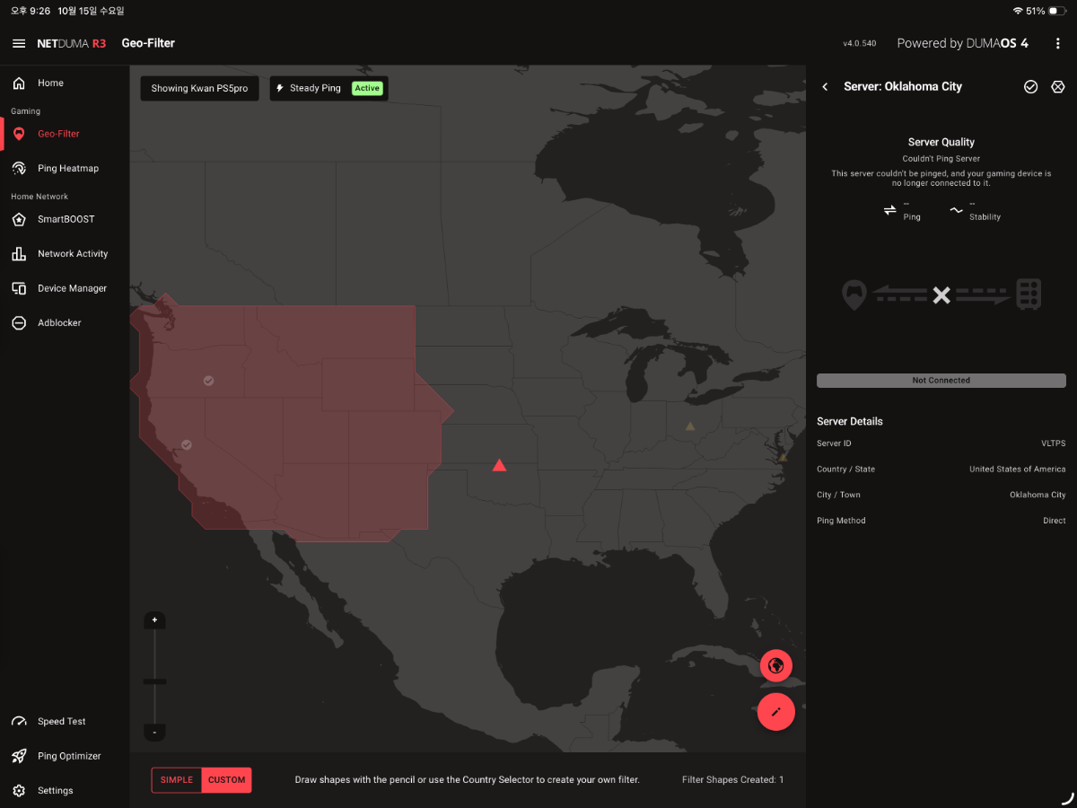Toggle the Steady Ping Active button

[328, 89]
